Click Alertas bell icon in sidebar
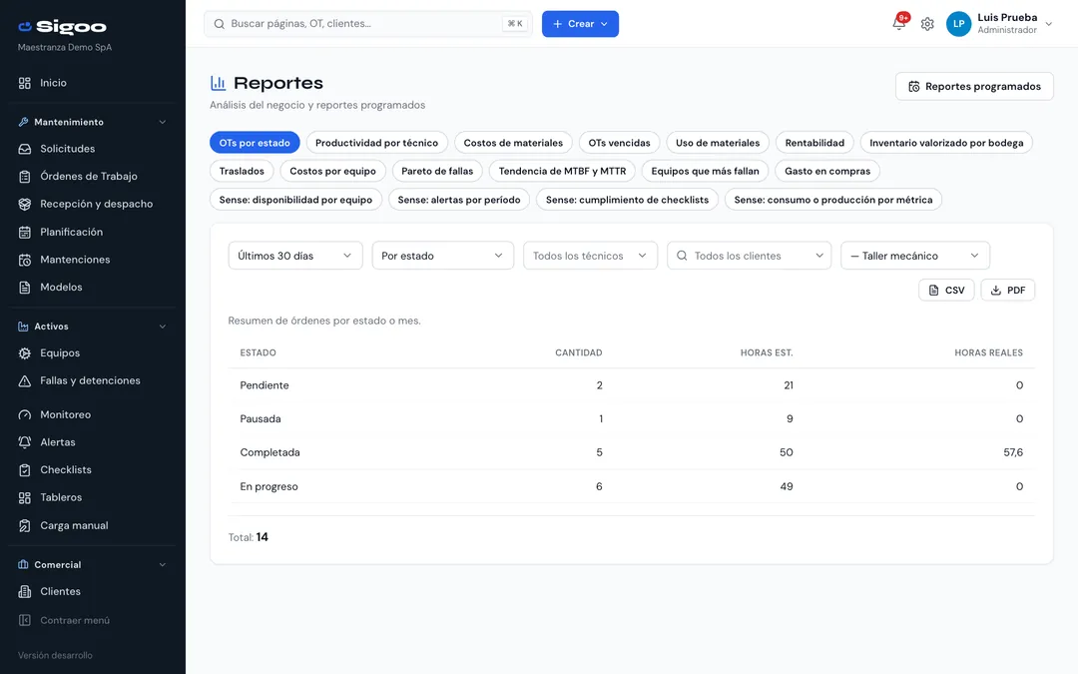This screenshot has height=674, width=1078. click(x=25, y=443)
